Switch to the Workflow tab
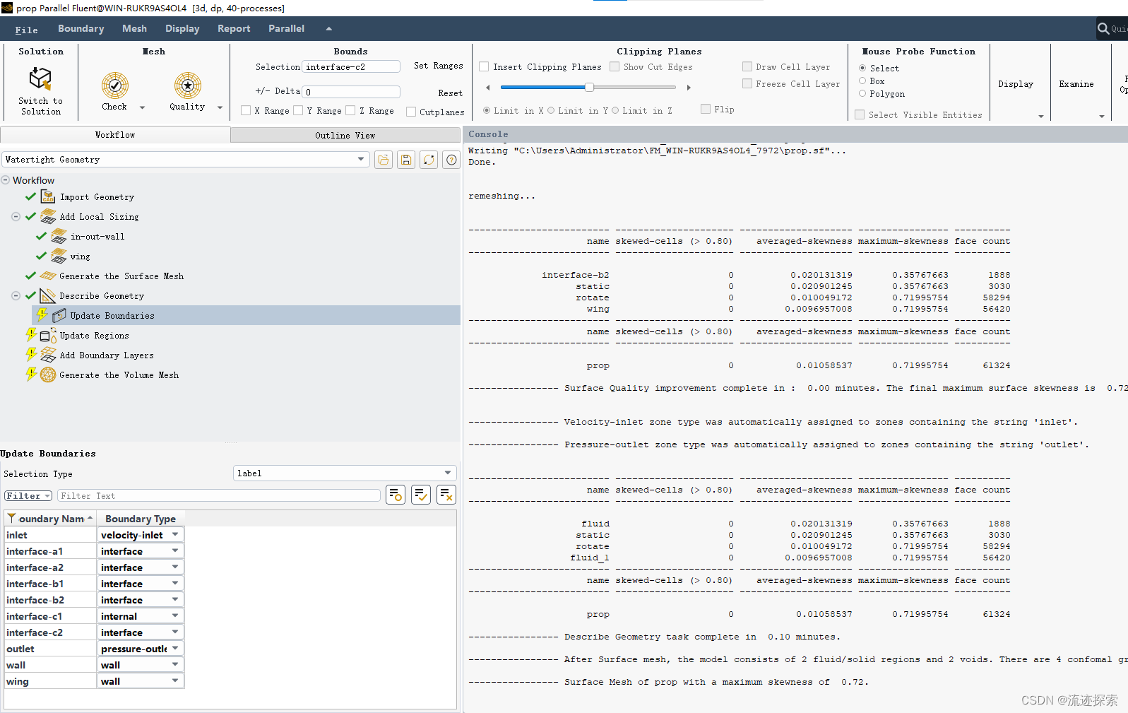Viewport: 1128px width, 713px height. [x=115, y=134]
